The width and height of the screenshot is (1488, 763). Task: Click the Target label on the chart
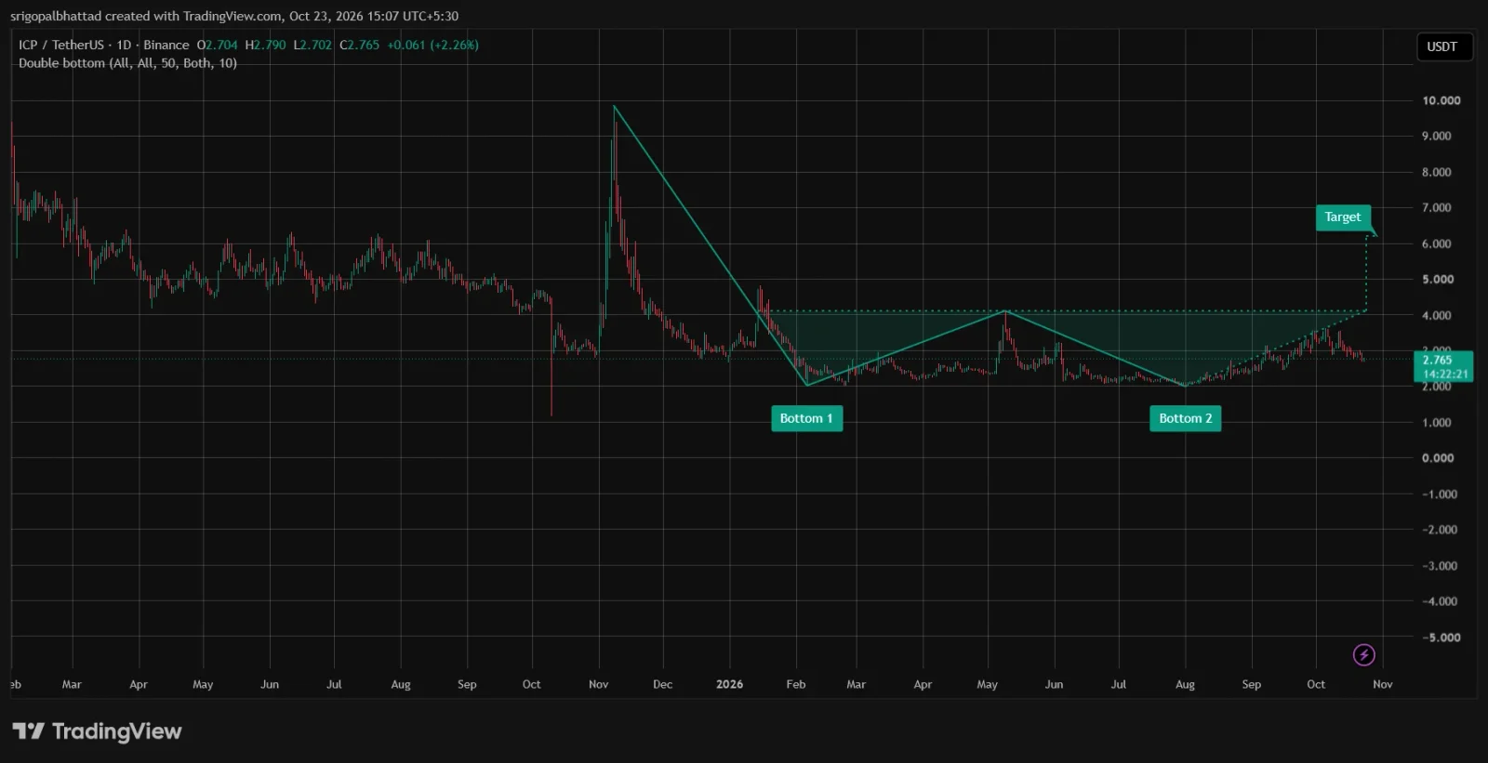[x=1343, y=217]
